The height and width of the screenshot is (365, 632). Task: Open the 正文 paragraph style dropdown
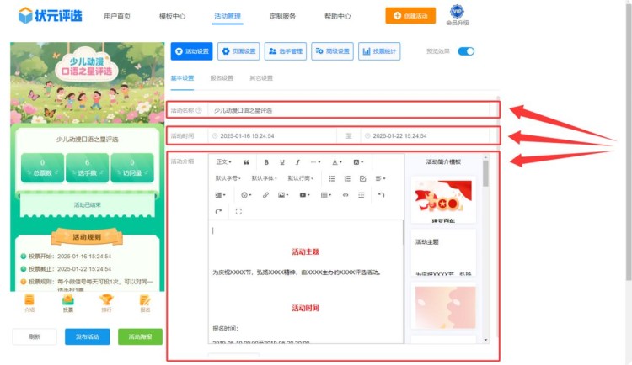click(223, 162)
